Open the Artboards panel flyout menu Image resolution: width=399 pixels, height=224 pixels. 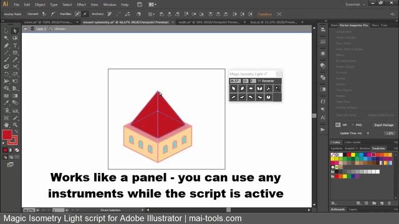(x=396, y=210)
